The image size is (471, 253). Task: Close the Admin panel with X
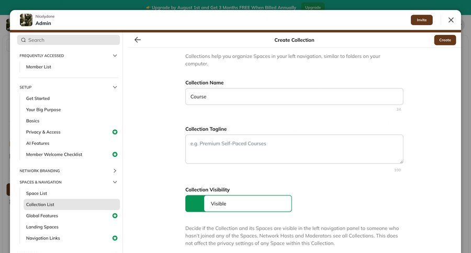[451, 20]
